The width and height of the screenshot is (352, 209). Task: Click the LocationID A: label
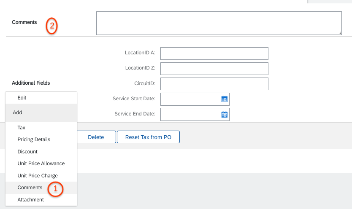coord(140,53)
